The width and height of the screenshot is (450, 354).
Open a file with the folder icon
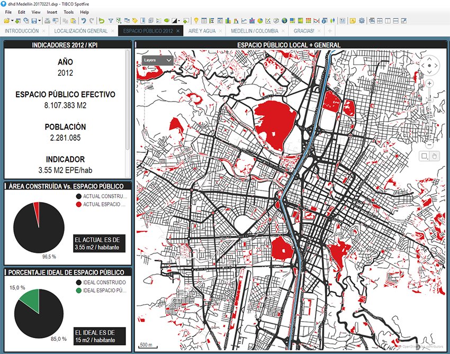pyautogui.click(x=6, y=21)
